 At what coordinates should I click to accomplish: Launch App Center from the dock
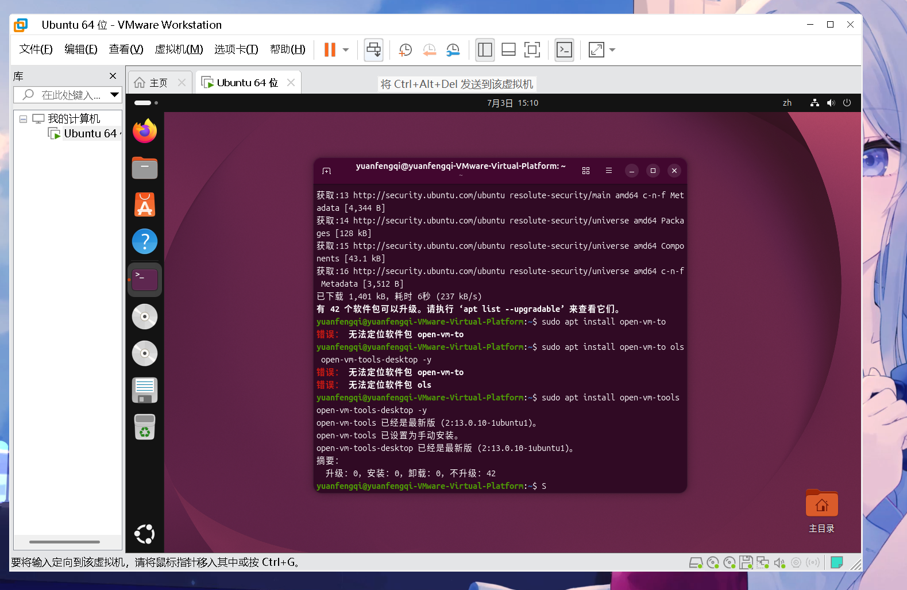[145, 205]
